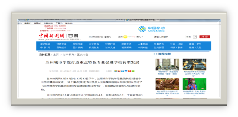Click the sunny weather icon

click(x=125, y=37)
